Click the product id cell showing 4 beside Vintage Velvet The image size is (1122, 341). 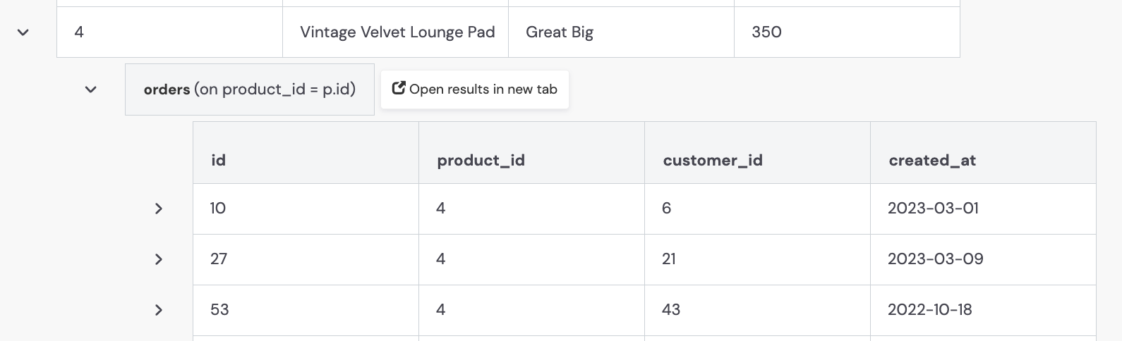pos(169,32)
